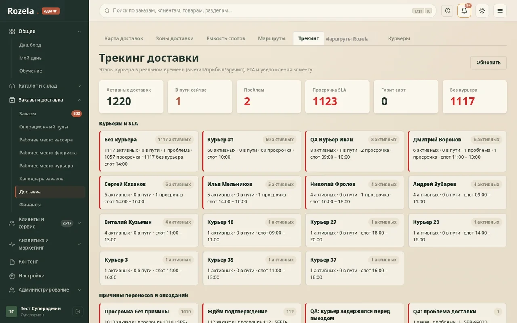Image resolution: width=517 pixels, height=323 pixels.
Task: Click the Проблем 2 card
Action: pyautogui.click(x=269, y=96)
